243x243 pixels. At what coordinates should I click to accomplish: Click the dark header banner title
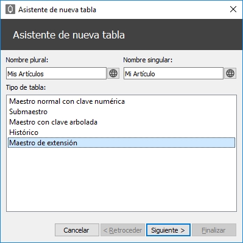point(69,35)
